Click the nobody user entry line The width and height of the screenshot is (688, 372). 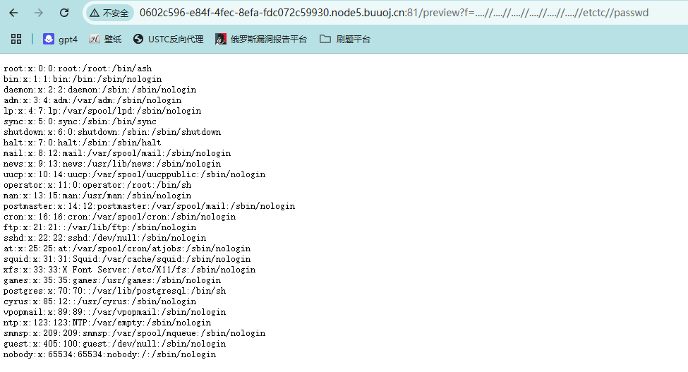pyautogui.click(x=109, y=354)
